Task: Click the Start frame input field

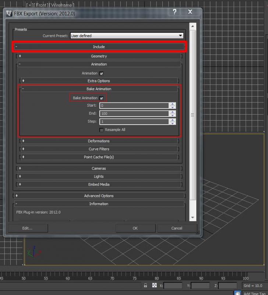Action: coord(134,105)
